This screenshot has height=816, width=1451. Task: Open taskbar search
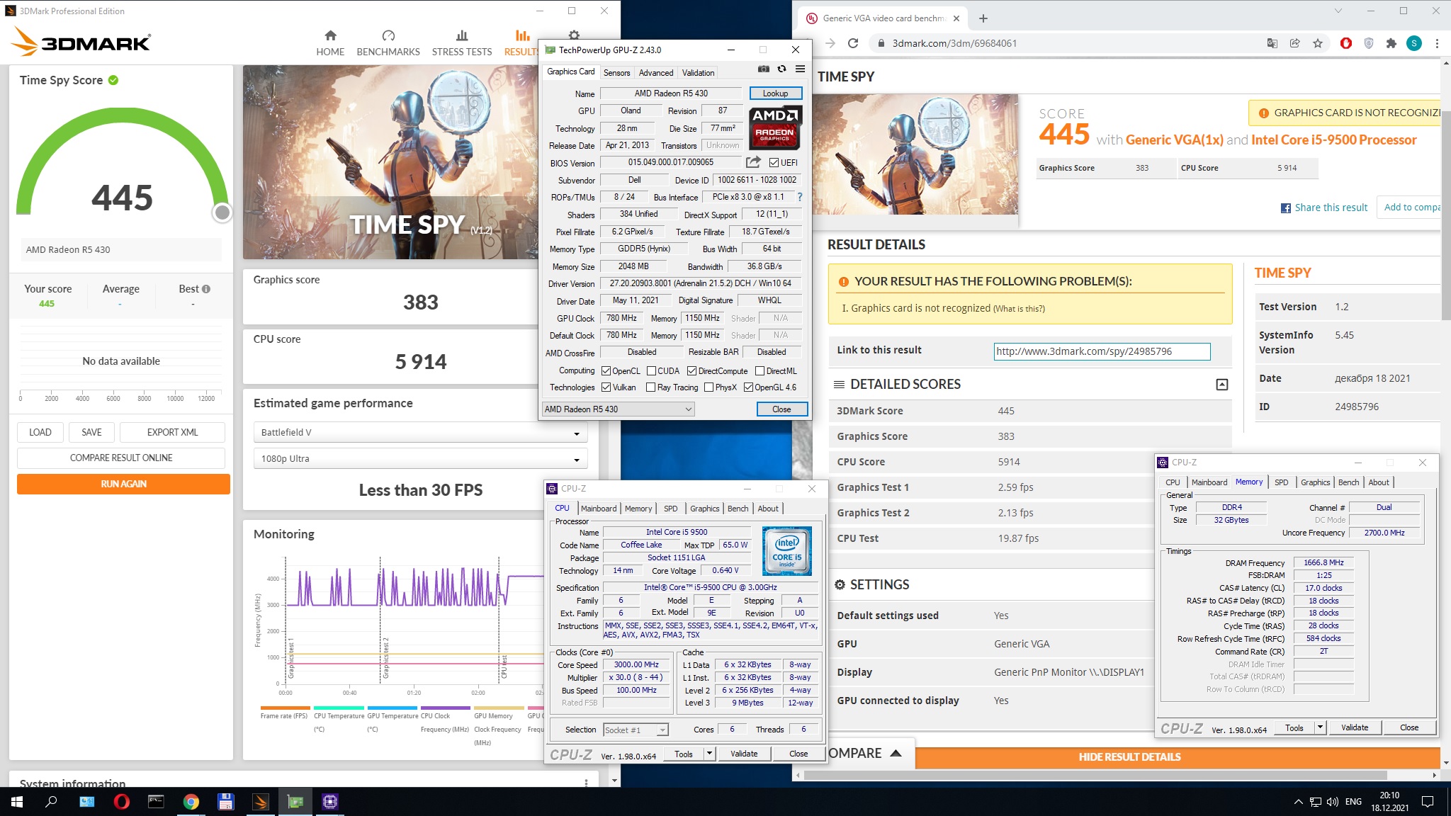tap(51, 802)
